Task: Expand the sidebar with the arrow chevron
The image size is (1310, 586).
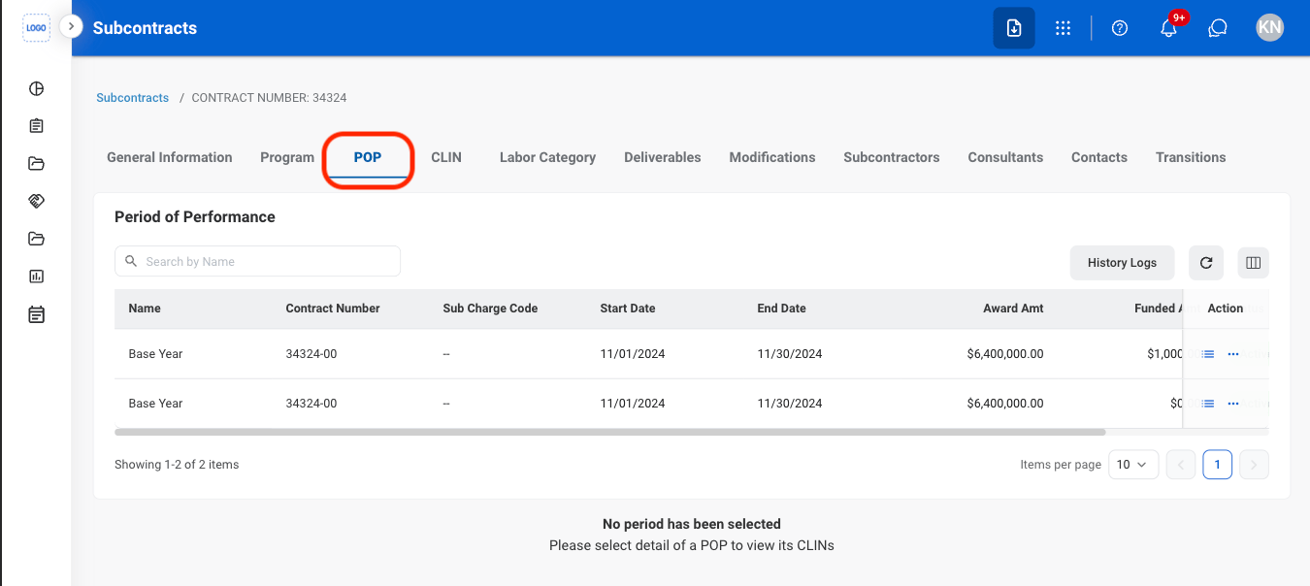Action: (71, 26)
